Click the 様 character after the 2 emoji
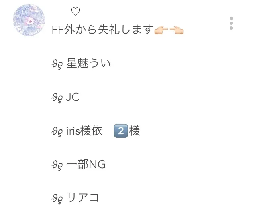257x209 pixels. 135,131
